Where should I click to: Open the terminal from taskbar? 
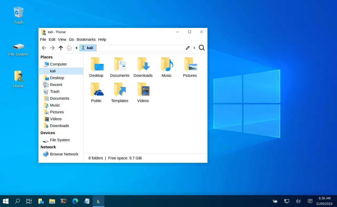(64, 201)
